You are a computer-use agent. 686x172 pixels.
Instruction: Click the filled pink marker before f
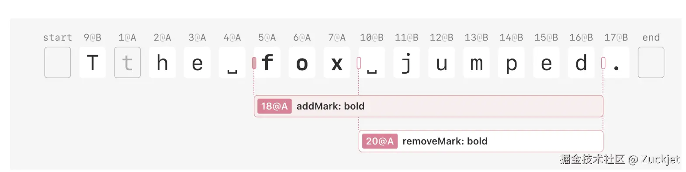[254, 63]
